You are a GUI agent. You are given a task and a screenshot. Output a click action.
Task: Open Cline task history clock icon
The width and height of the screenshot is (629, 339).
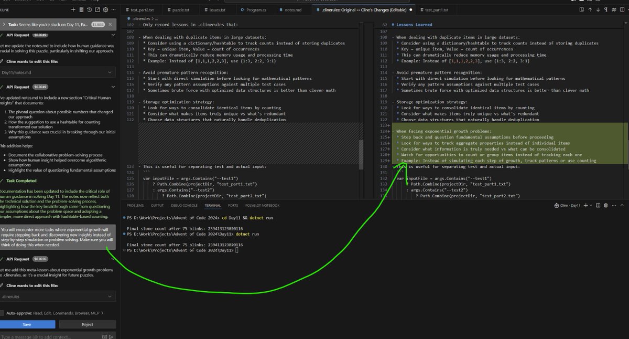[x=90, y=9]
